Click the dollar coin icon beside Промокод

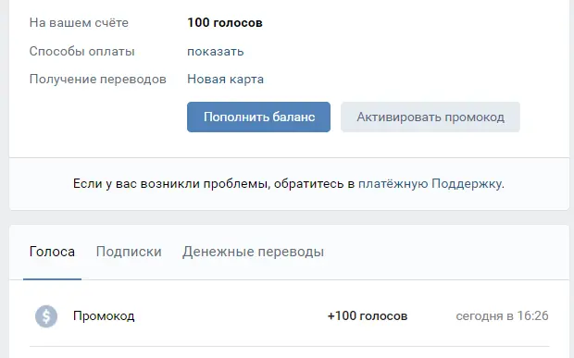(x=46, y=316)
